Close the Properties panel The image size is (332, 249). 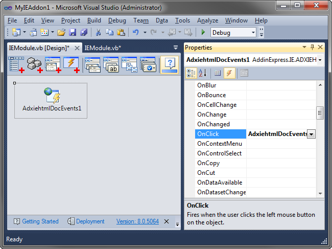[320, 47]
